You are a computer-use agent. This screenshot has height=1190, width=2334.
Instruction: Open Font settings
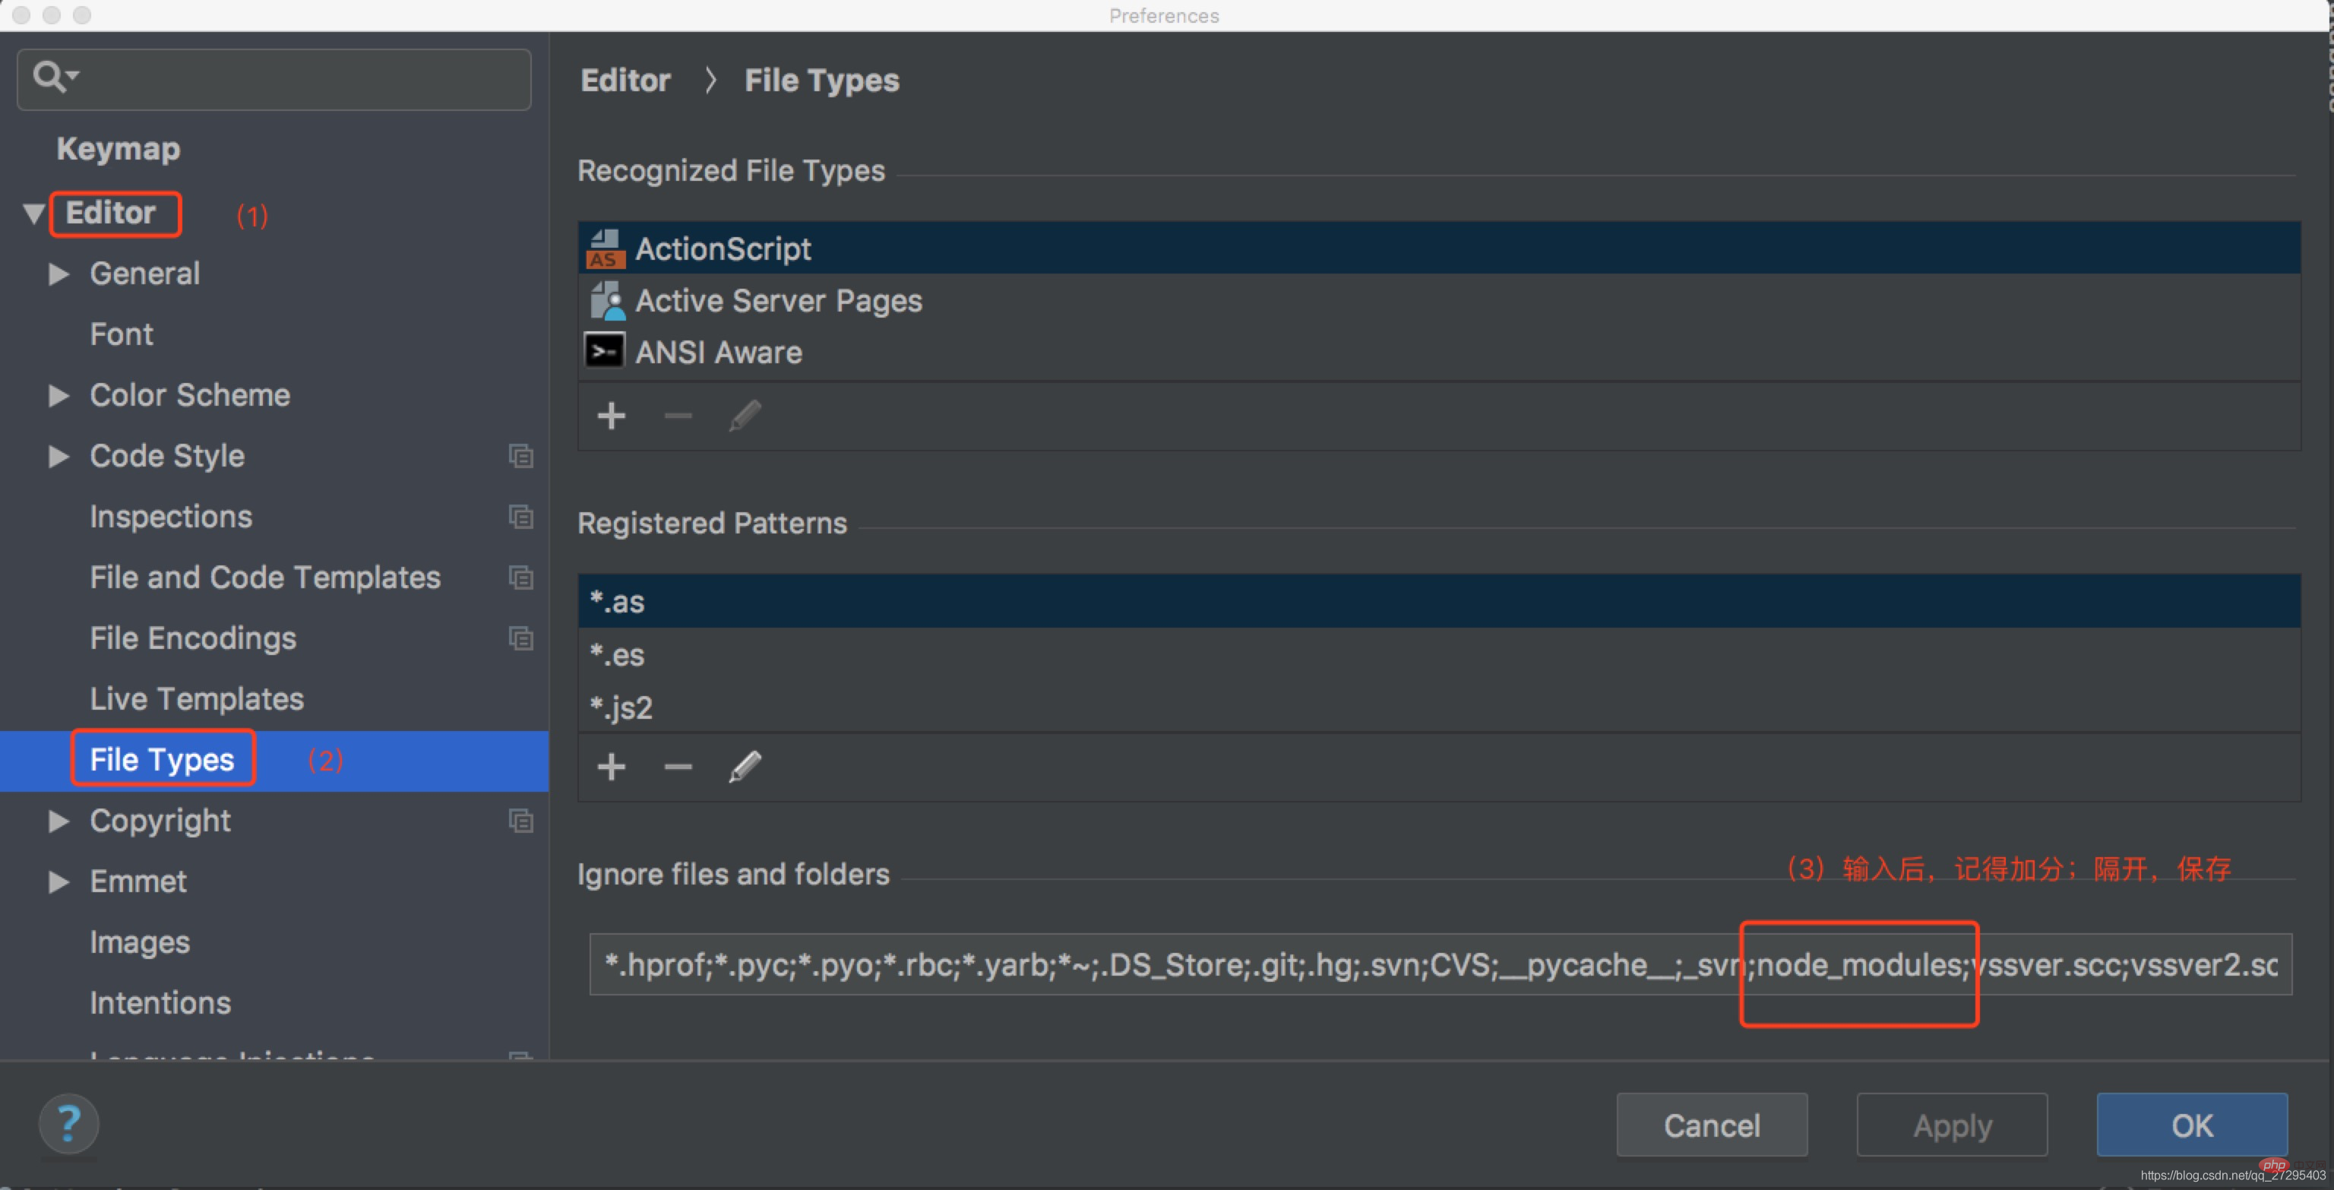(122, 334)
